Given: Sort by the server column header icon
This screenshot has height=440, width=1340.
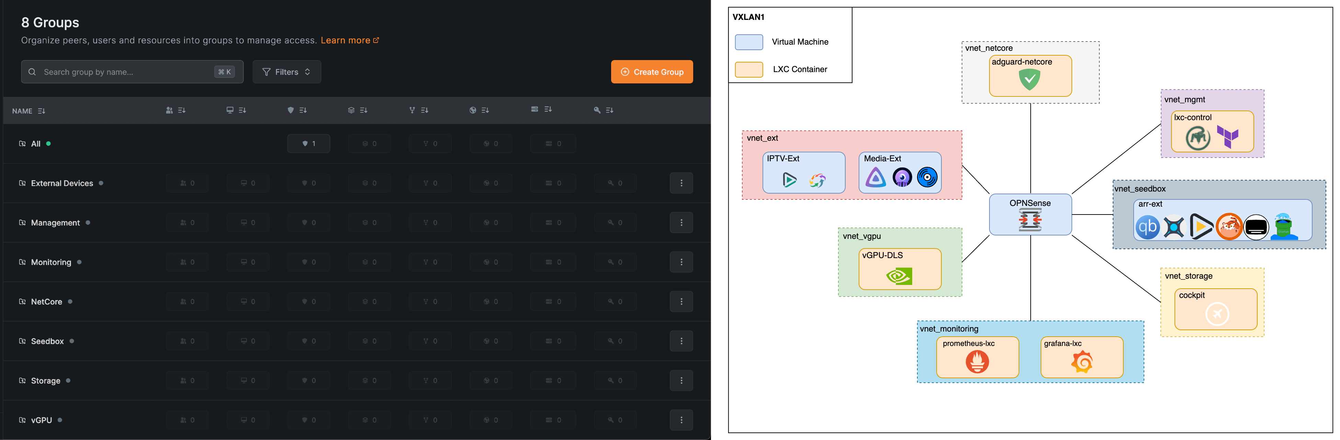Looking at the screenshot, I should point(541,109).
